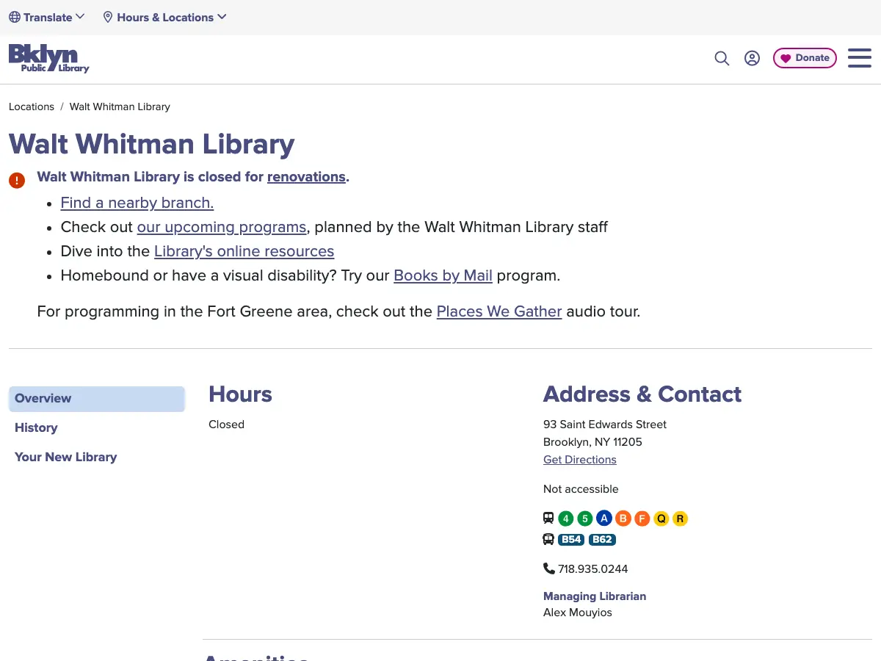Click the orange F train badge
881x661 pixels.
(642, 519)
